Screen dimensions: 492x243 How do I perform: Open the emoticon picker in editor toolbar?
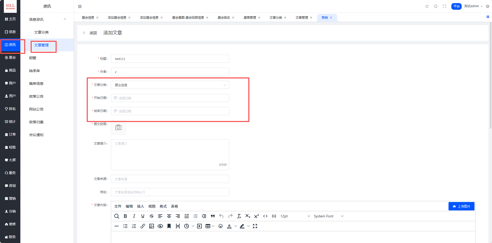221,226
